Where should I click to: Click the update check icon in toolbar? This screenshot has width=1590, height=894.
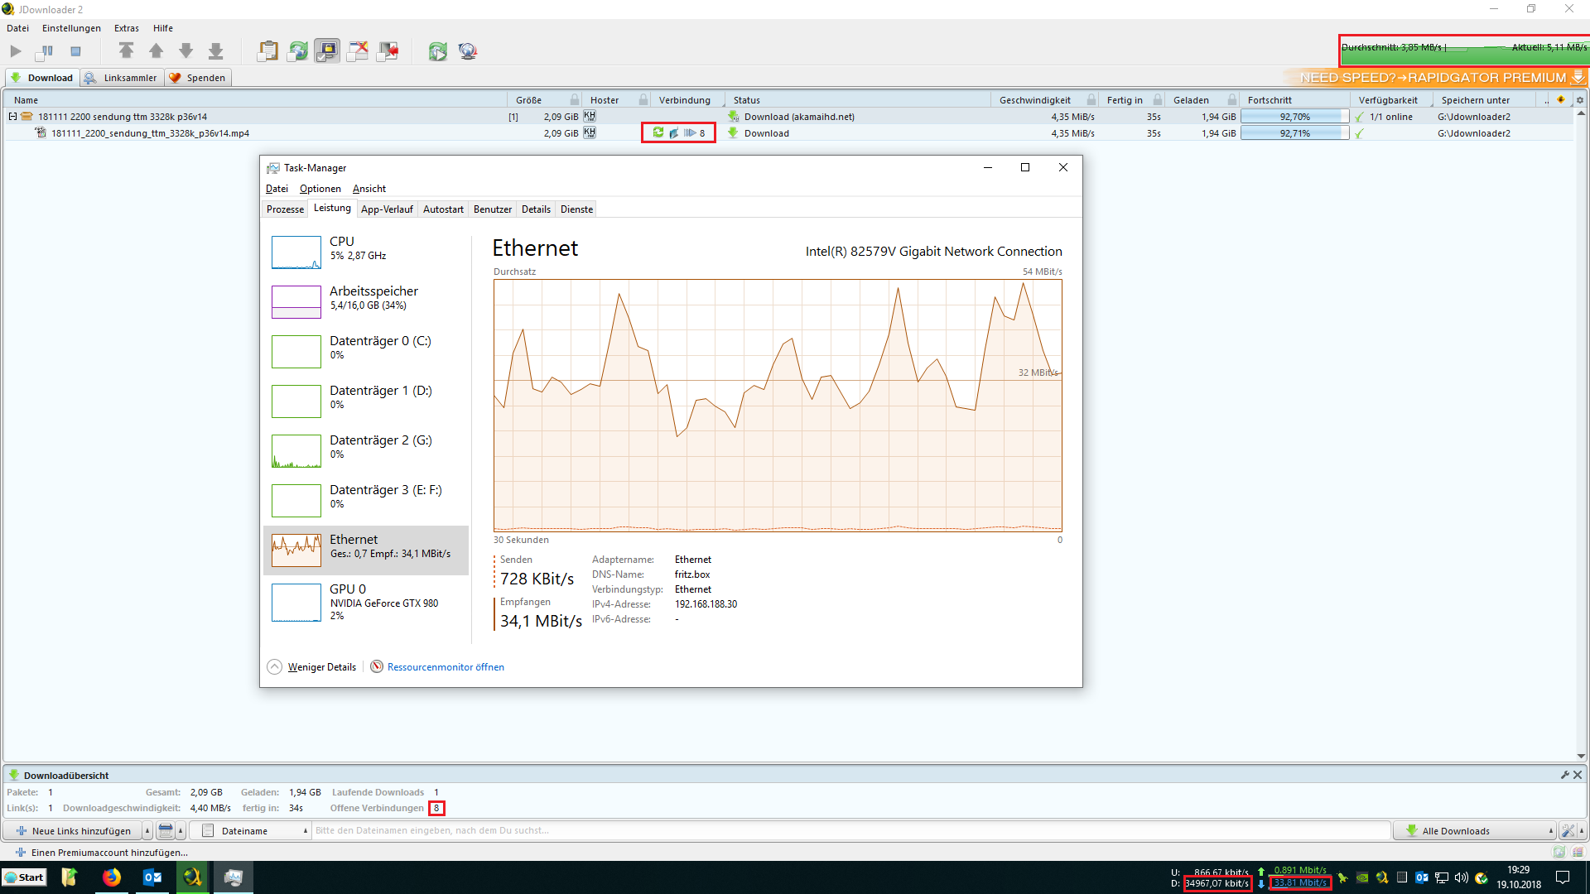(437, 51)
